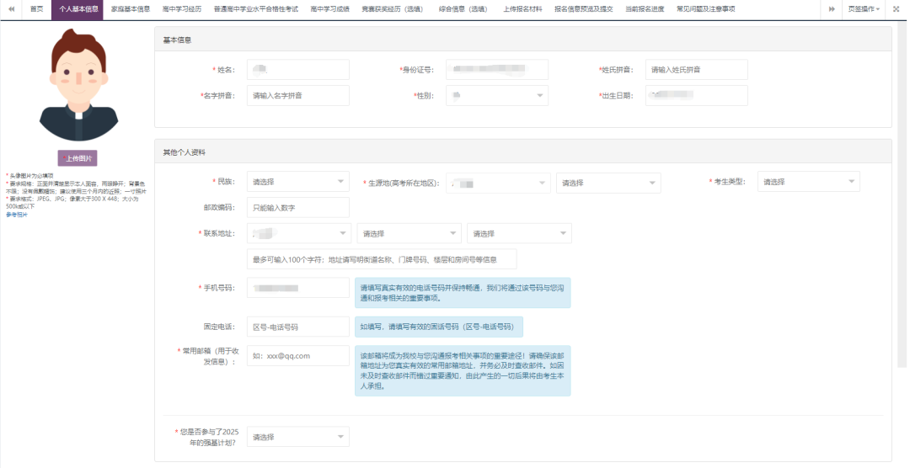The image size is (910, 468).
Task: Click the 邮政编码 input field
Action: [x=297, y=208]
